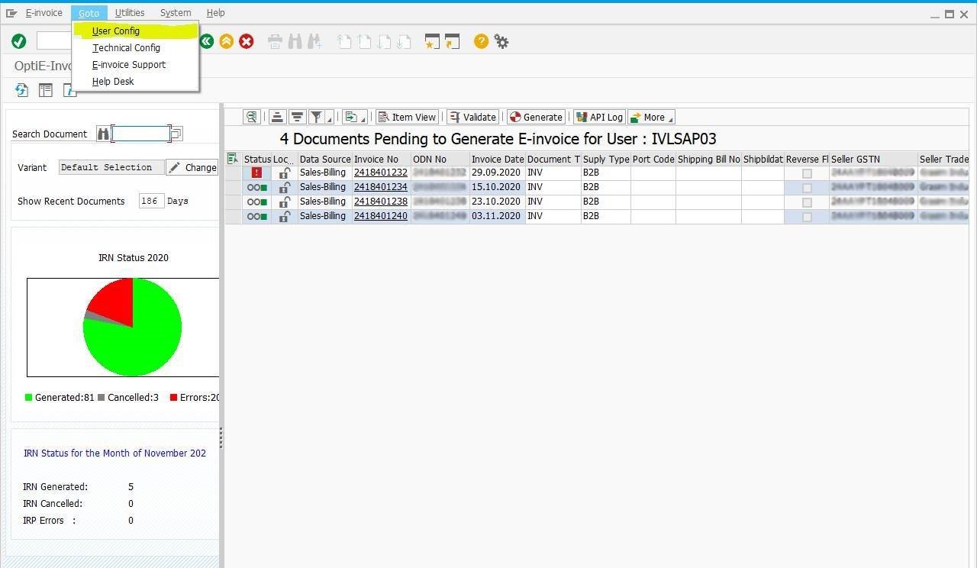Open the Utilities menu
977x568 pixels.
[130, 13]
